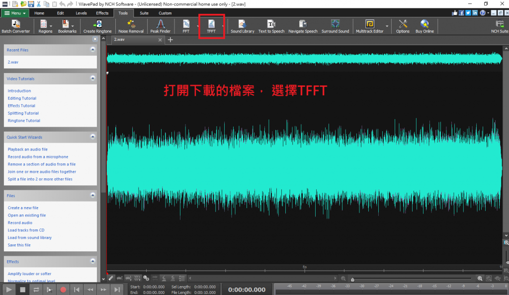Click Record audio from a microphone
This screenshot has height=295, width=509.
(x=38, y=156)
